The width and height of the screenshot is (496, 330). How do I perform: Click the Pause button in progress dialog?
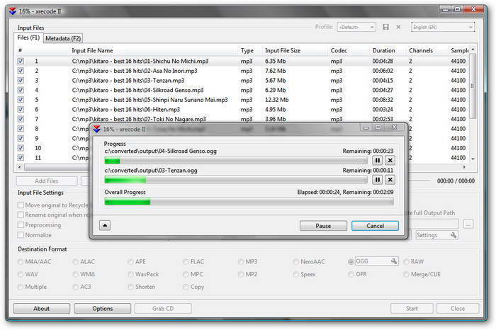[323, 226]
